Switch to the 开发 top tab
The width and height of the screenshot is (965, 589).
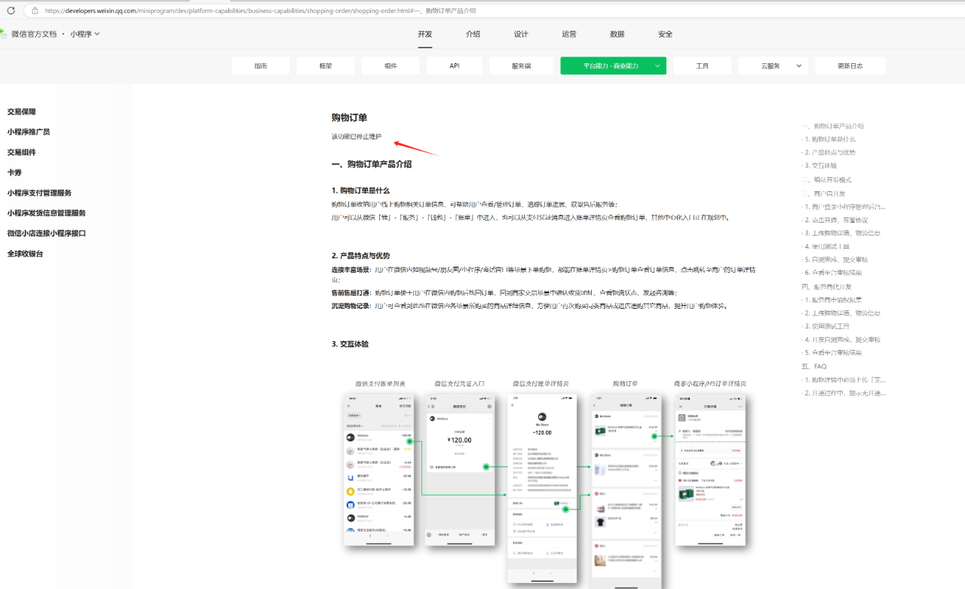point(425,34)
